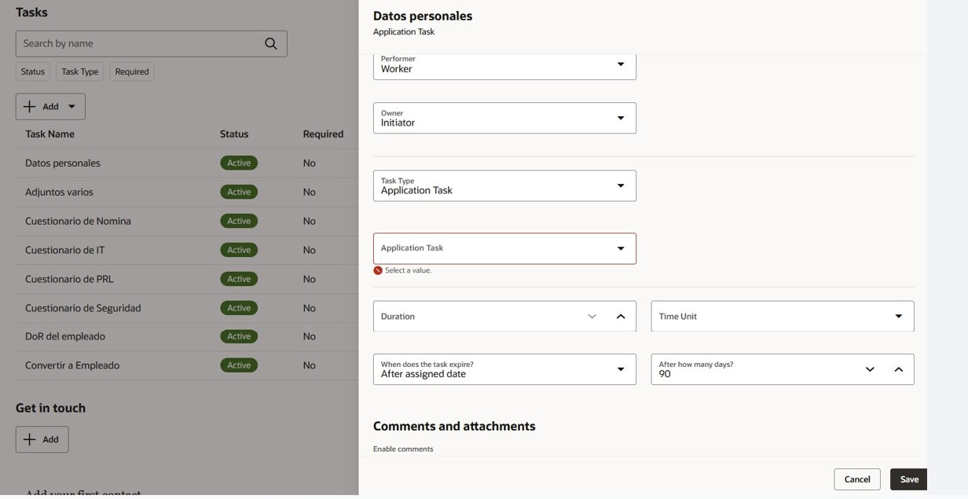
Task: Click the plus icon in Tasks Add button
Action: click(x=30, y=106)
